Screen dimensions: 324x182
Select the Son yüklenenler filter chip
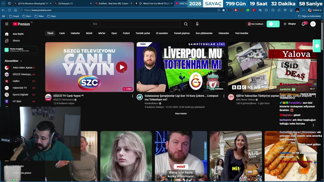(204, 33)
